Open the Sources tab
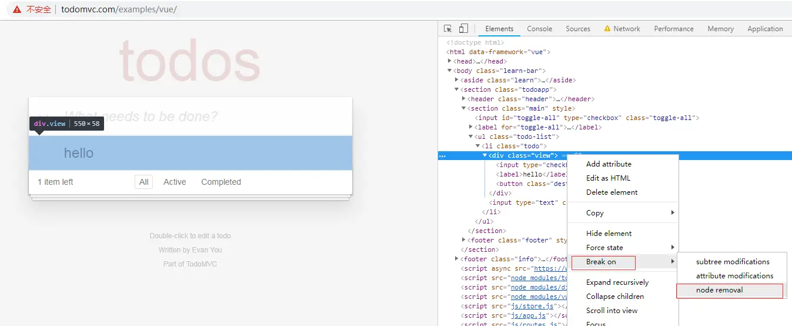The image size is (792, 326). point(578,28)
